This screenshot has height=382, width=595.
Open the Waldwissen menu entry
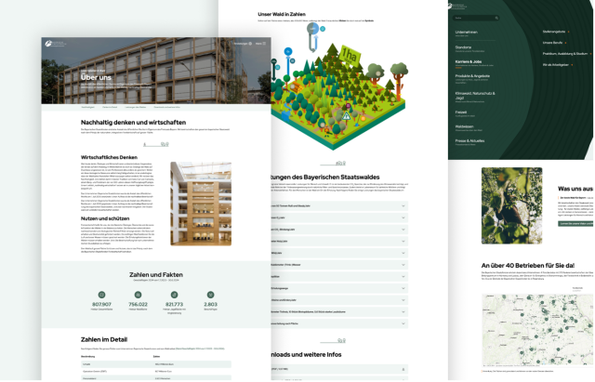tap(464, 126)
